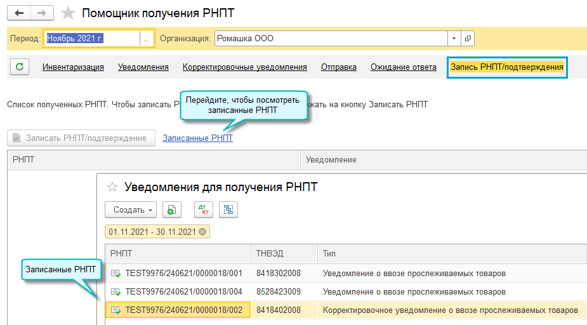The height and width of the screenshot is (325, 587).
Task: Remove the 01.11.2021 - 30.11.2021 date filter
Action: (202, 232)
